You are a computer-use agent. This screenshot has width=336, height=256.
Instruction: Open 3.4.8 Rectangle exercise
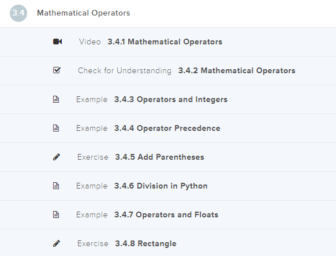tap(145, 243)
